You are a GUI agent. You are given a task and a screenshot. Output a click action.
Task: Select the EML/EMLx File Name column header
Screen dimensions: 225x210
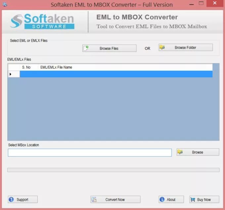pyautogui.click(x=125, y=67)
